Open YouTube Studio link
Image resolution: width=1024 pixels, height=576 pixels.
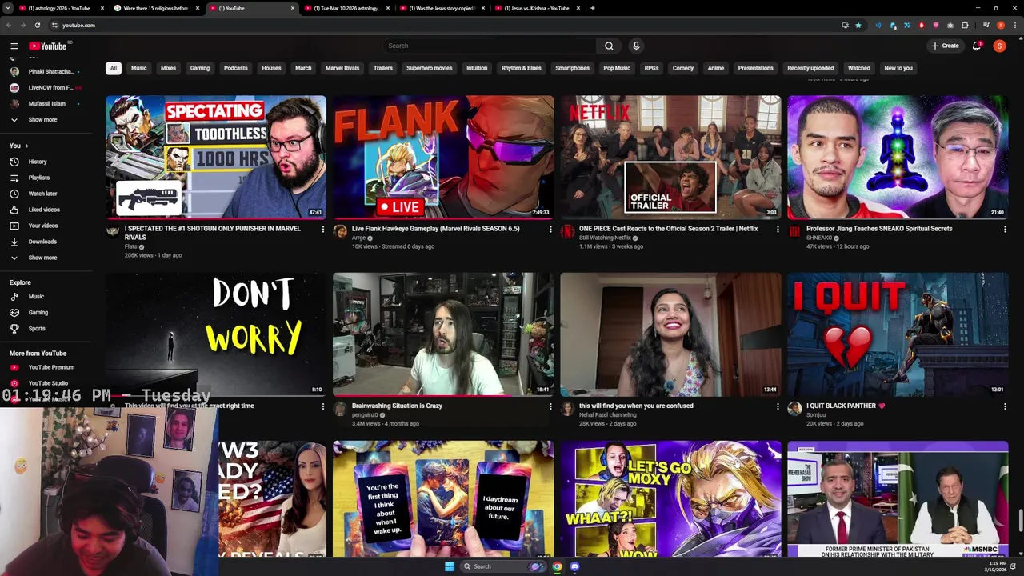[x=48, y=383]
